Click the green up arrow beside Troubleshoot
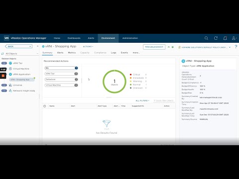This screenshot has width=239, height=179. pyautogui.click(x=169, y=47)
